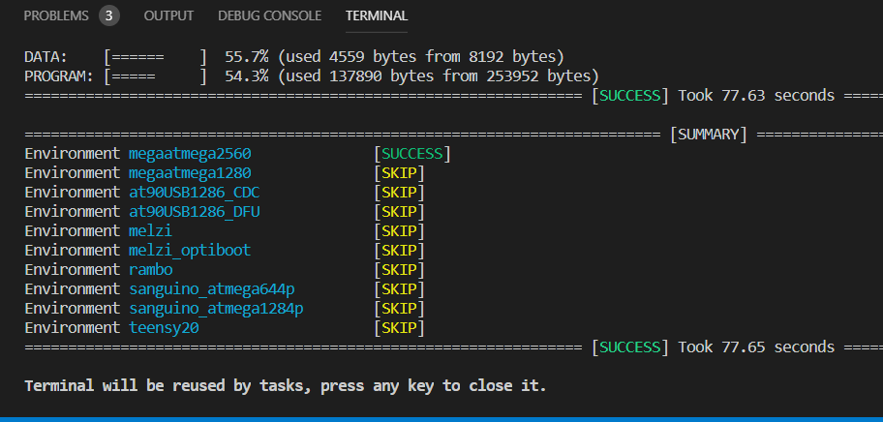Click the at90USB1286_CDC environment name
This screenshot has height=422, width=883.
[195, 193]
